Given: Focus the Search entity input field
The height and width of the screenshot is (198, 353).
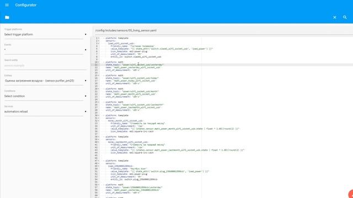Looking at the screenshot, I should (45, 65).
